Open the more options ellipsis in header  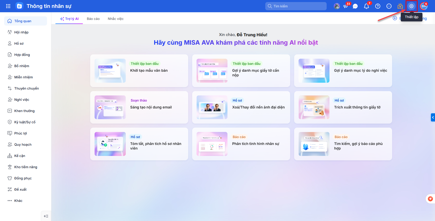point(389,6)
